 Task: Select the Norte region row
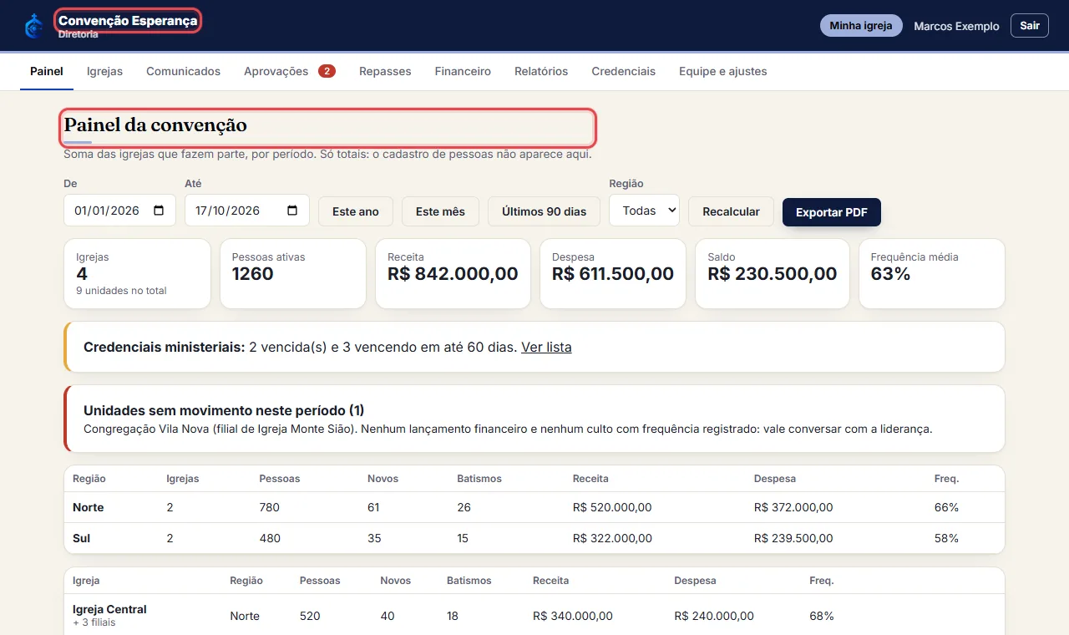[534, 507]
